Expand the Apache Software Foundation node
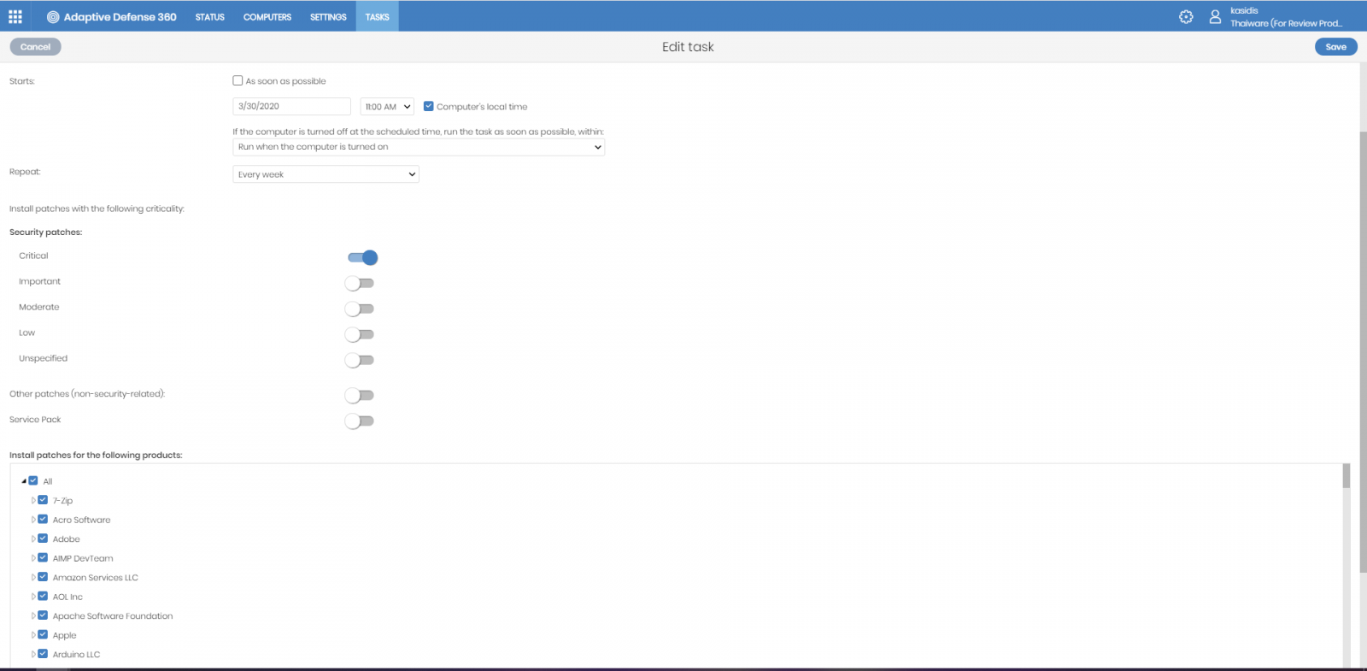 click(33, 615)
